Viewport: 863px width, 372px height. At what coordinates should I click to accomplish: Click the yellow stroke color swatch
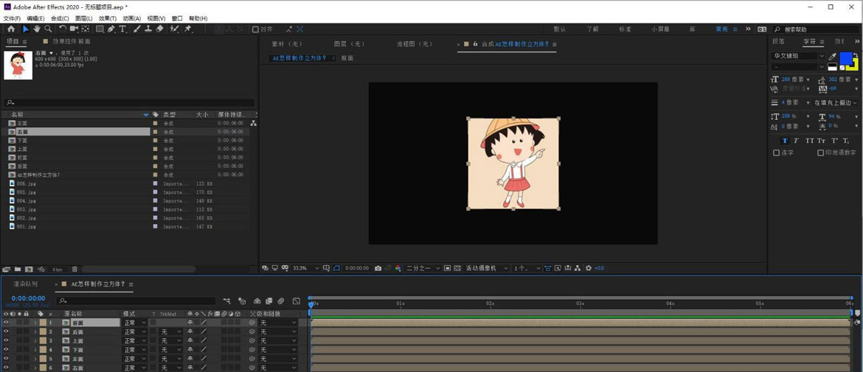click(x=854, y=68)
